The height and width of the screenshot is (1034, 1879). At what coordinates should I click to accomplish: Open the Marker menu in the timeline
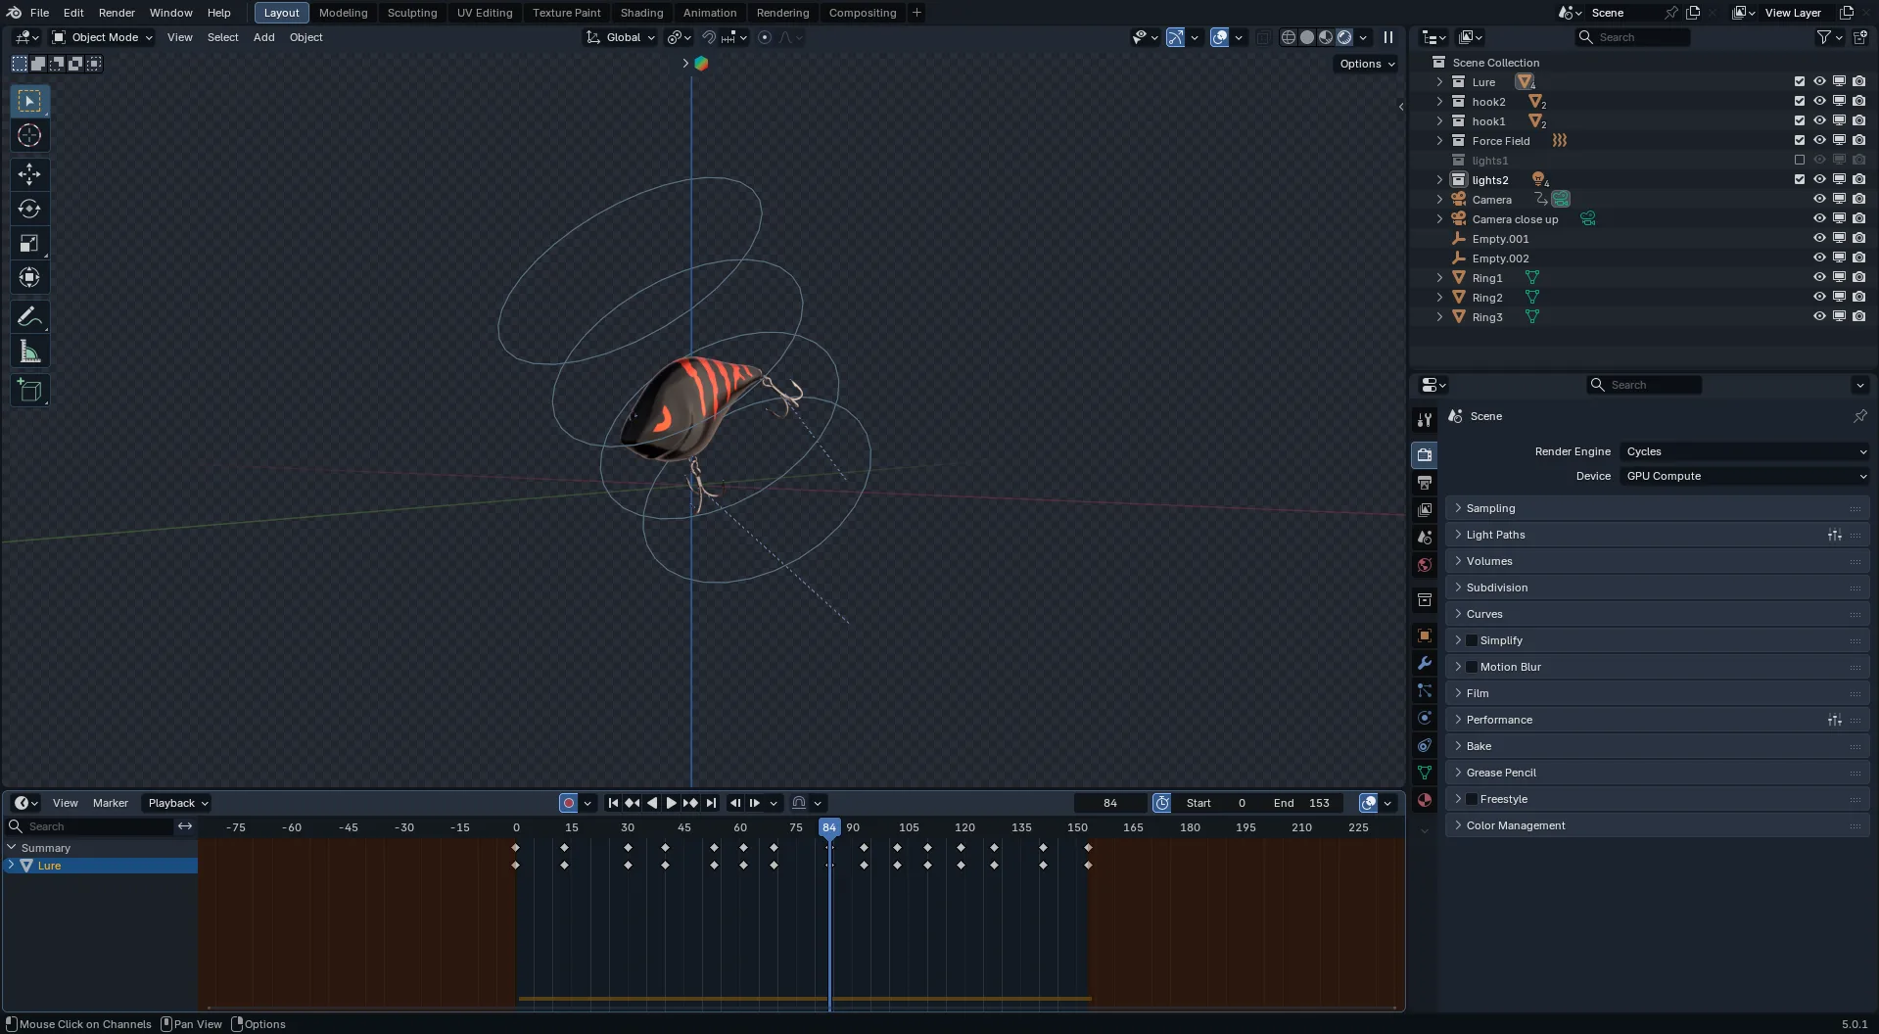click(x=110, y=803)
